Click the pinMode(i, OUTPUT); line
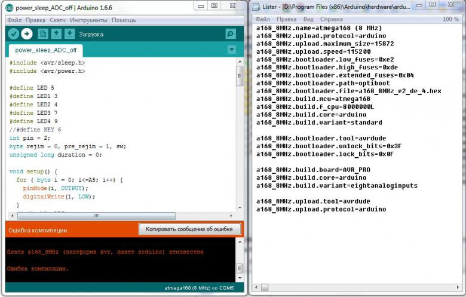466x297 pixels. click(x=56, y=188)
